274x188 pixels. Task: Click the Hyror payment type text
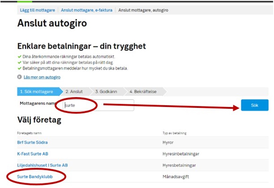click(168, 143)
